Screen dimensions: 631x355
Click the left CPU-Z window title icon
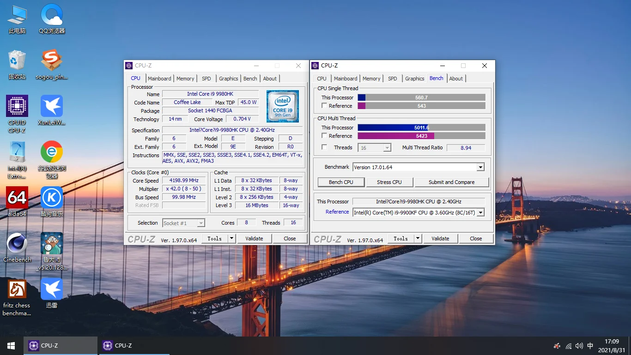(x=129, y=66)
